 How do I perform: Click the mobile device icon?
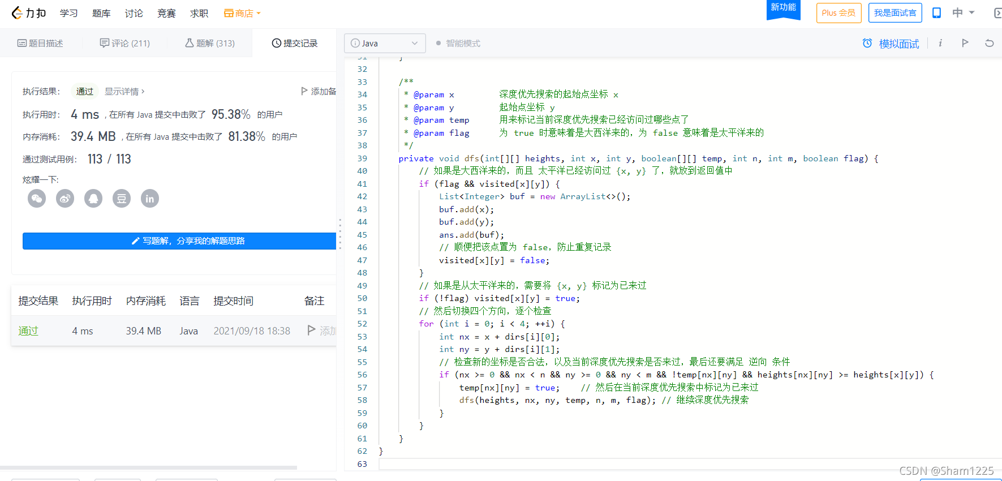pos(936,13)
